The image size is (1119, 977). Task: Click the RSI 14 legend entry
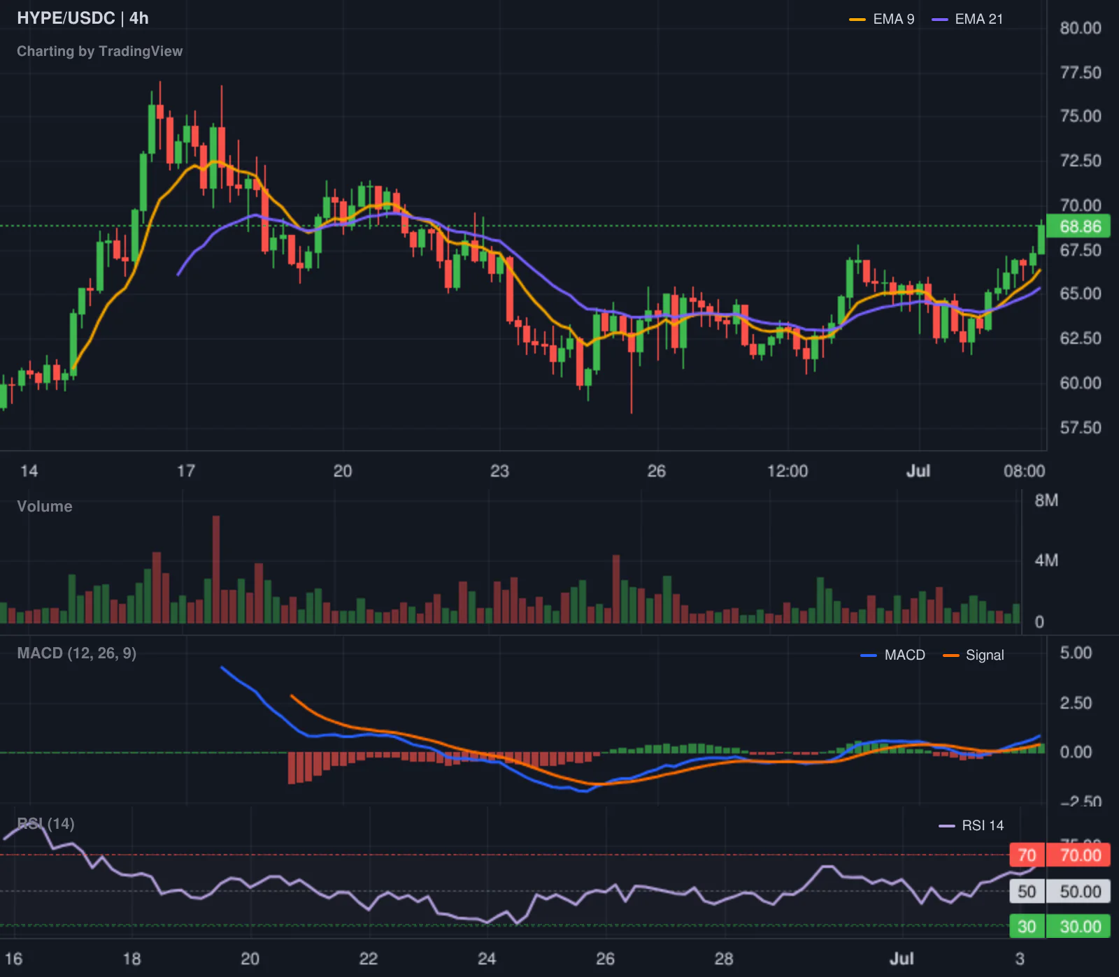(x=971, y=825)
